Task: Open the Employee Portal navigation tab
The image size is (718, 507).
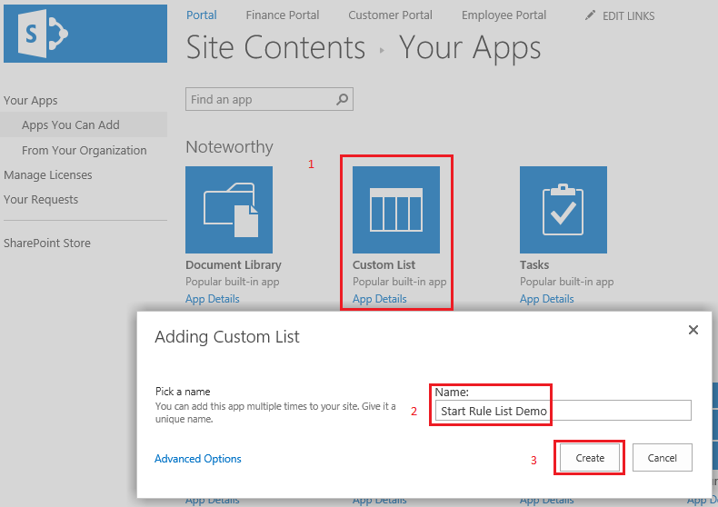Action: click(x=504, y=15)
